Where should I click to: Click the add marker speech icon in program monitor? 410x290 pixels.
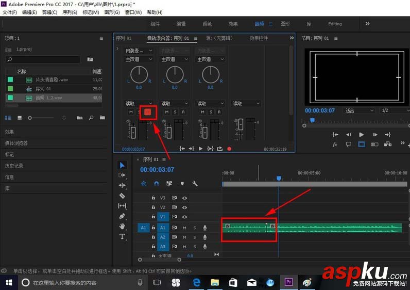tap(349, 144)
